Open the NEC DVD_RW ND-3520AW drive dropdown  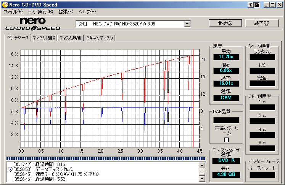click(x=187, y=24)
